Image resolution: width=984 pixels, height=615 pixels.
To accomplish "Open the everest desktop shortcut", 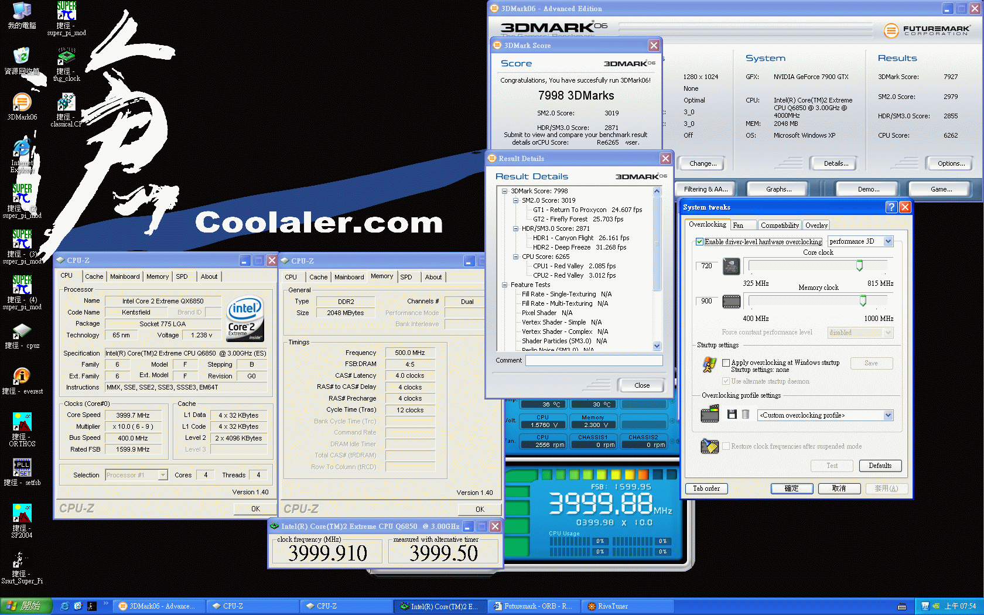I will (x=22, y=381).
